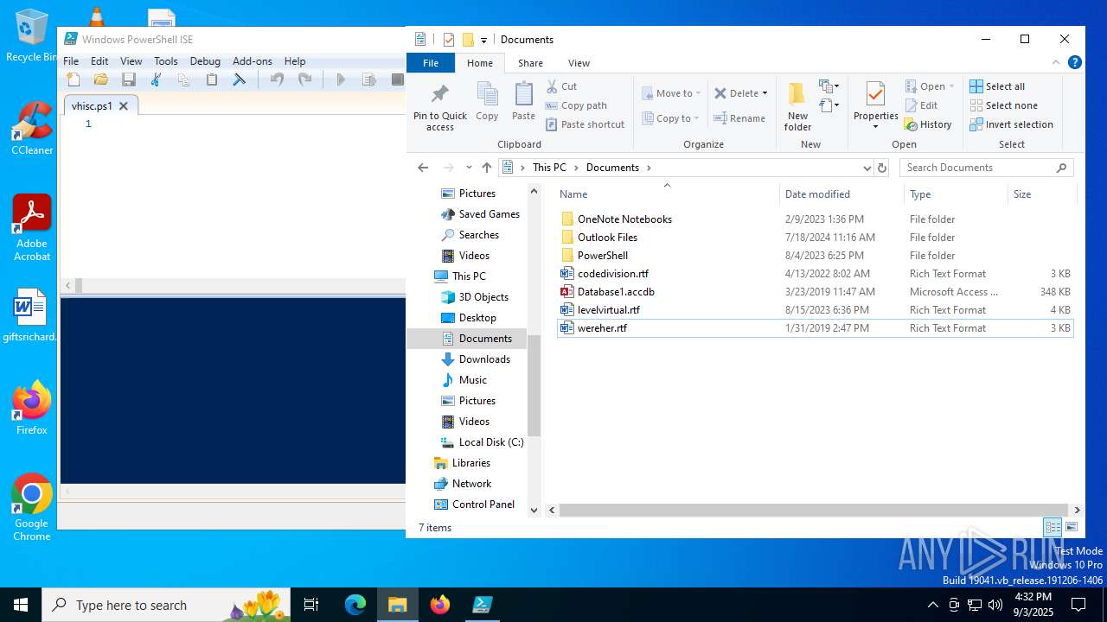
Task: Click Cut in the Explorer ribbon
Action: 561,86
